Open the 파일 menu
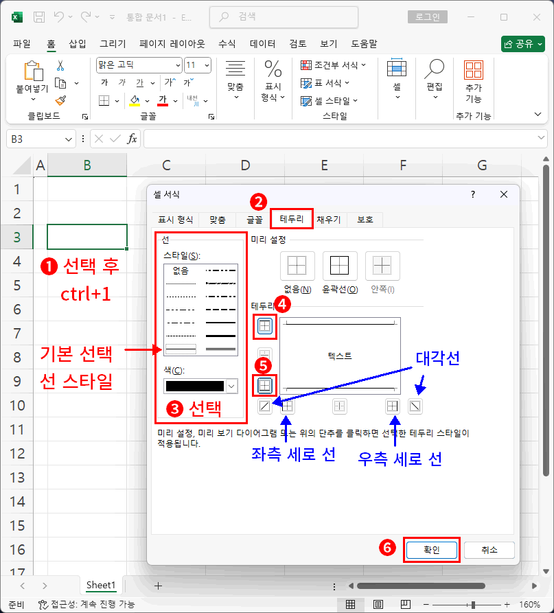 (x=22, y=44)
